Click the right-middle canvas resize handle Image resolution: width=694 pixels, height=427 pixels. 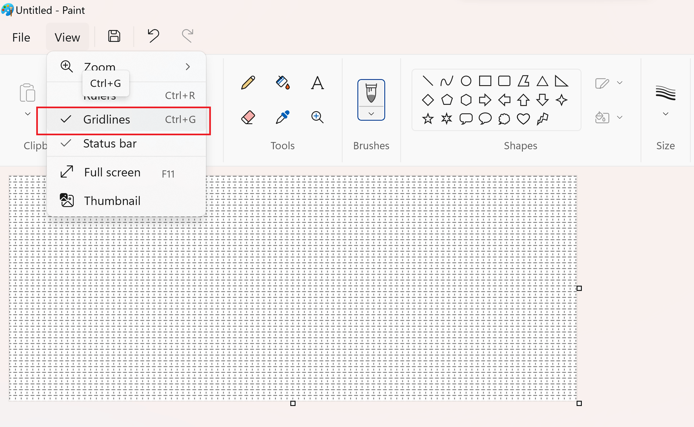pos(579,288)
